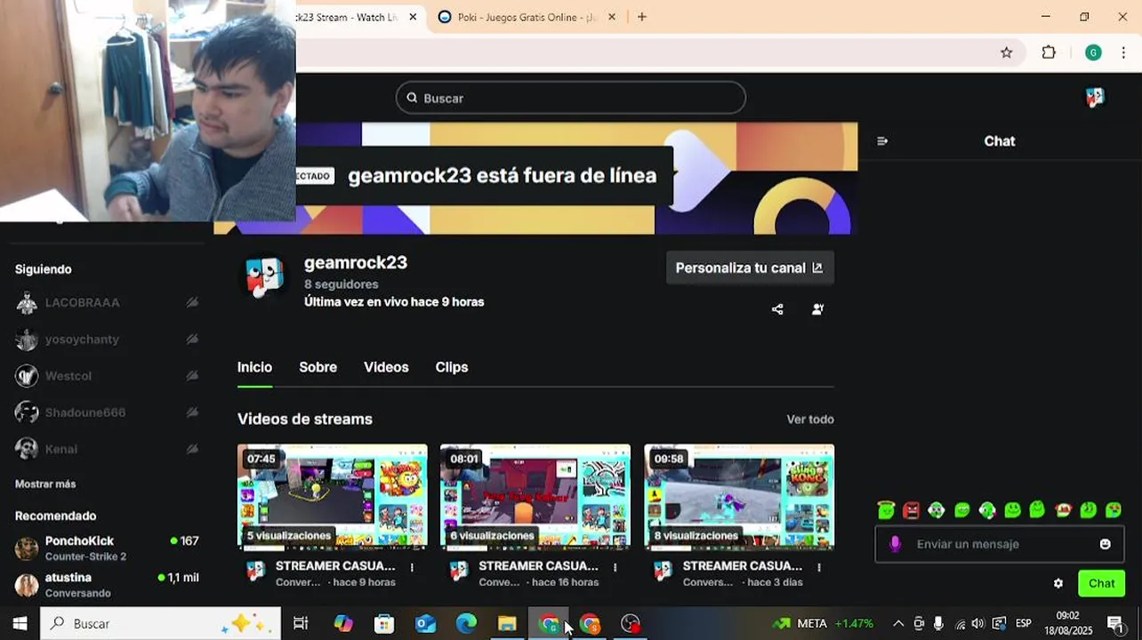Open a new browser tab

(642, 17)
